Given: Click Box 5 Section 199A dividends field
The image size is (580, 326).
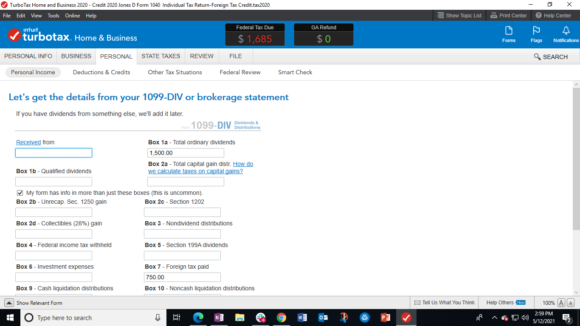Looking at the screenshot, I should point(182,256).
